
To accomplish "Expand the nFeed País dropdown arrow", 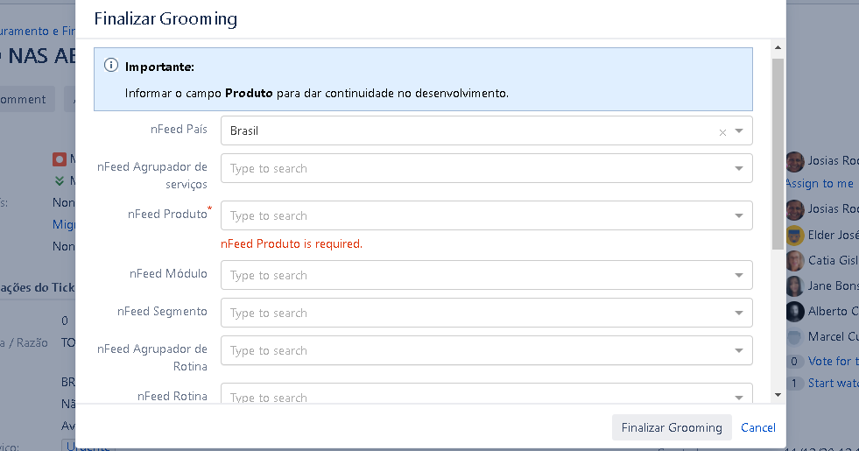I will [x=740, y=131].
